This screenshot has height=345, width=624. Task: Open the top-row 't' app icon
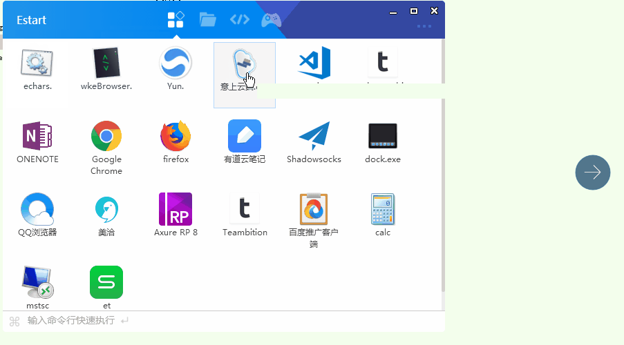(x=382, y=62)
